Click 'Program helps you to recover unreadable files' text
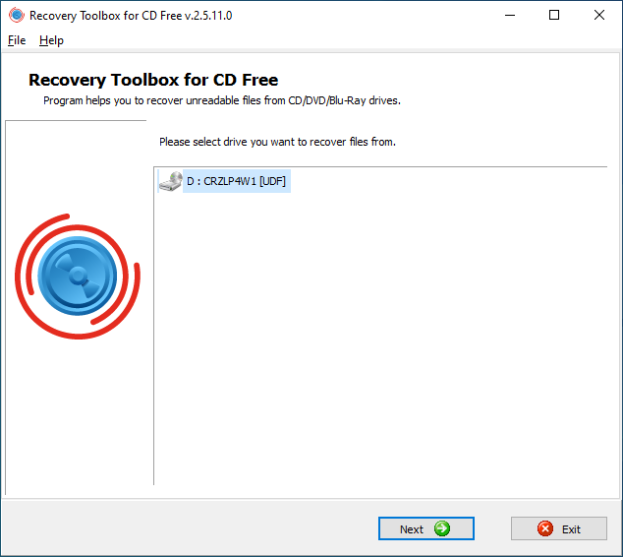The width and height of the screenshot is (623, 557). (x=222, y=100)
